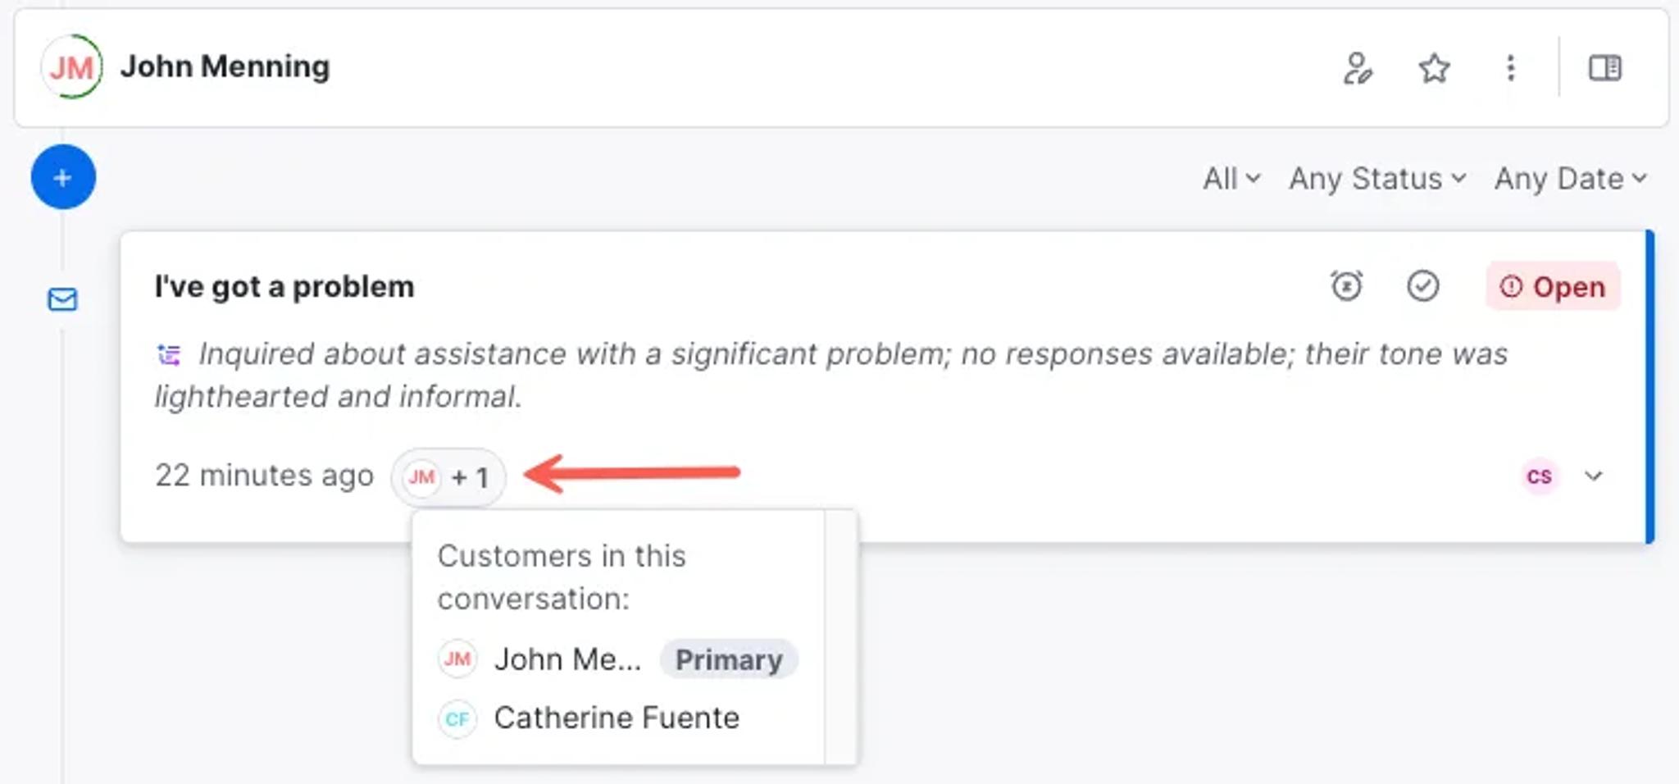The width and height of the screenshot is (1679, 784).
Task: Click the conversation summary text
Action: coord(831,376)
